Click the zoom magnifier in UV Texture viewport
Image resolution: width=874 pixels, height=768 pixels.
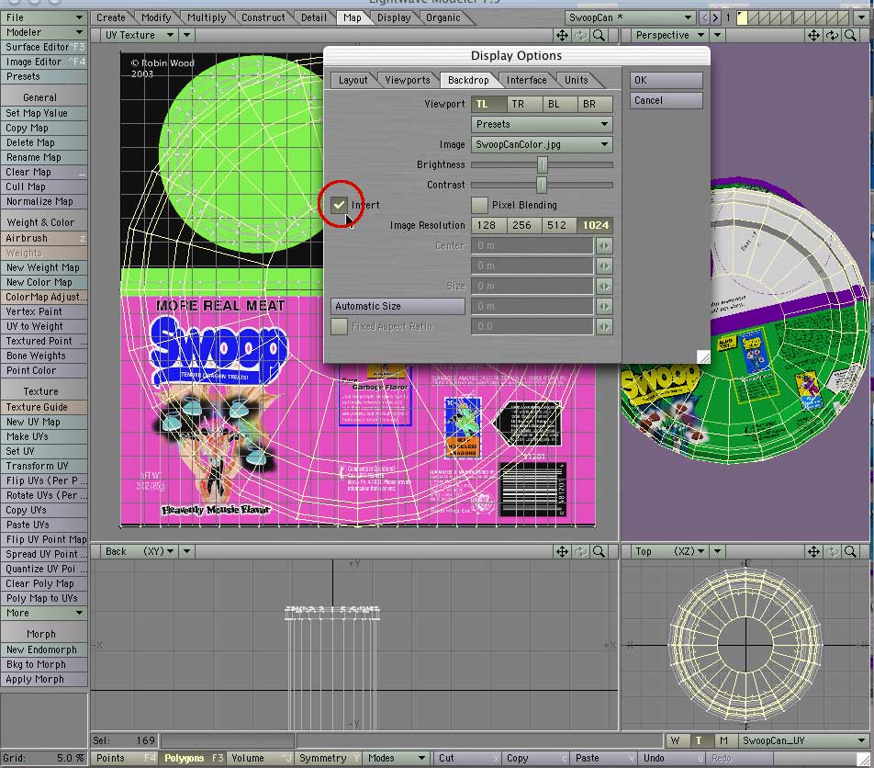[599, 35]
